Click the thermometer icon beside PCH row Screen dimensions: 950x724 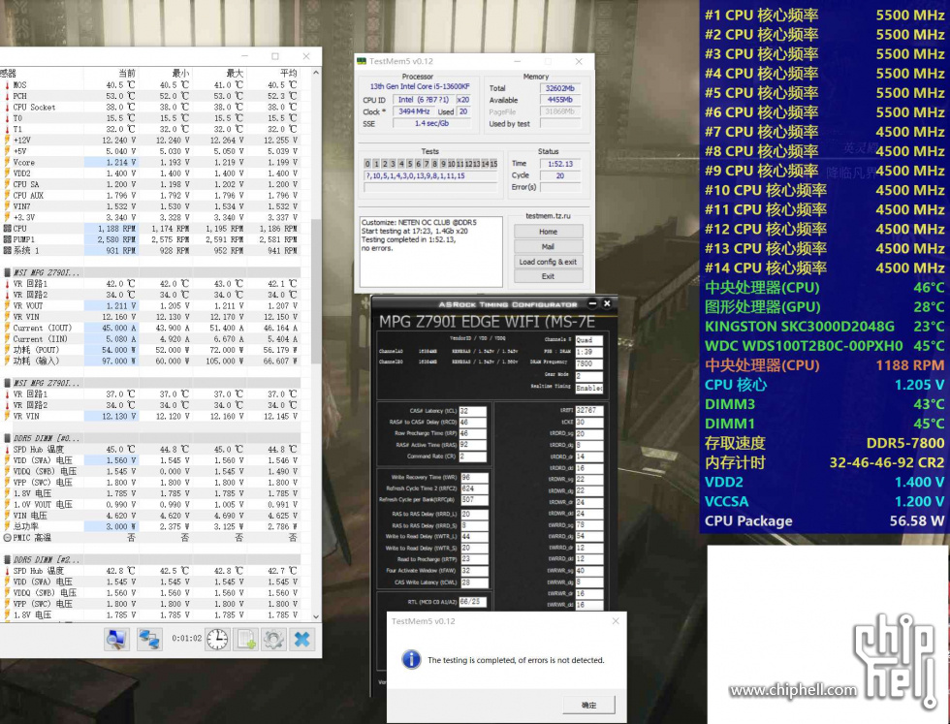point(8,96)
